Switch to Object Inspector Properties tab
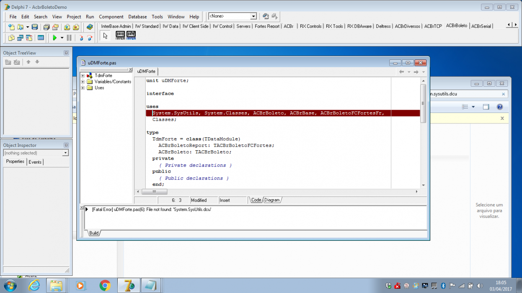Screen dimensions: 522x293 click(x=15, y=162)
